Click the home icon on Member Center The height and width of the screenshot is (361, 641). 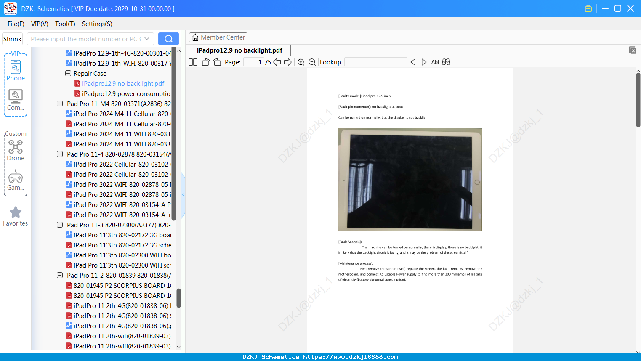click(x=195, y=37)
